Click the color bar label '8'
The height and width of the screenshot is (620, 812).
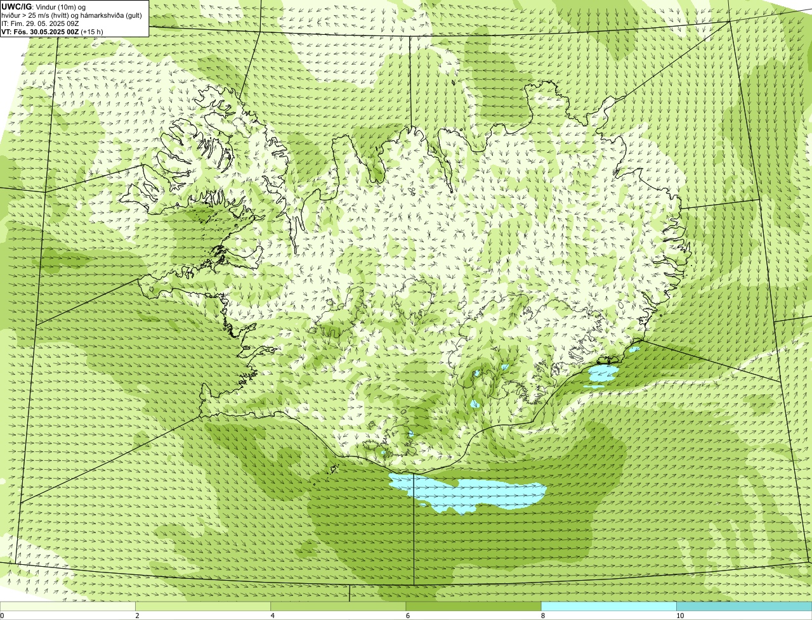coord(542,616)
